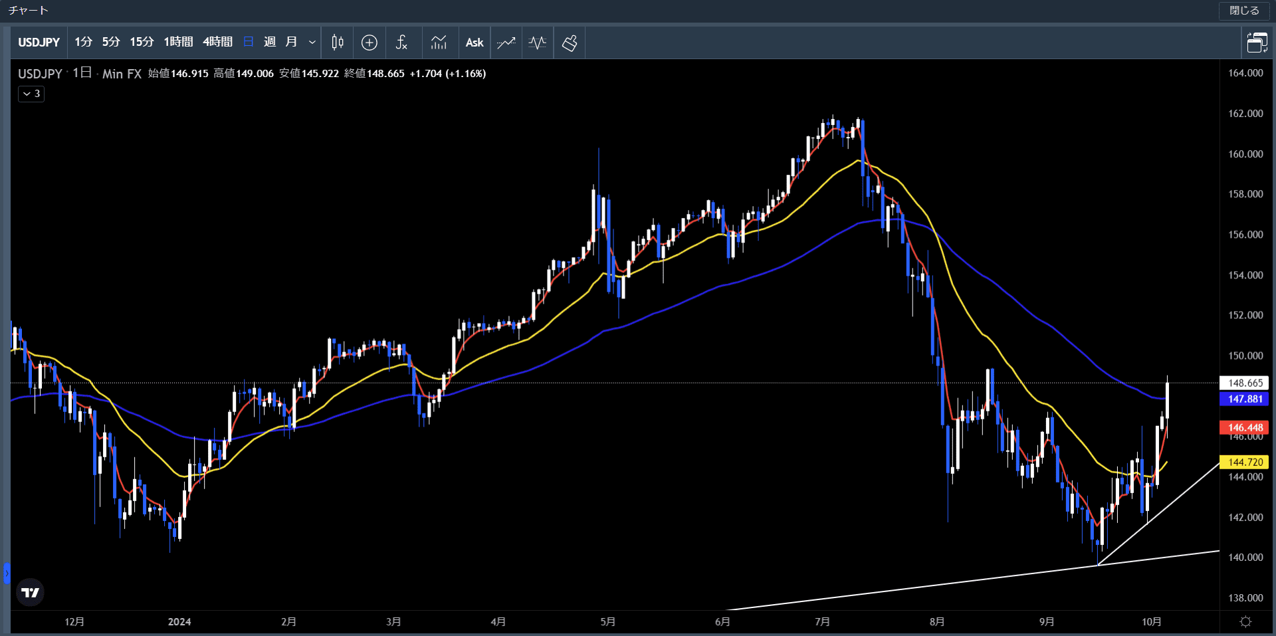Click the TradingView logo badge
The width and height of the screenshot is (1276, 636).
coord(30,592)
